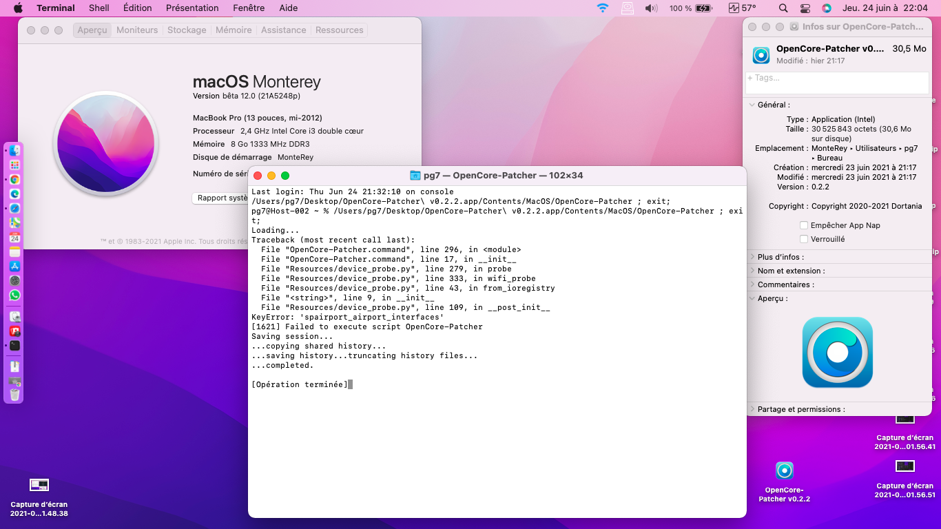Click '[Opération terminée]' text in Terminal
Screen dimensions: 941x529
[x=300, y=384]
